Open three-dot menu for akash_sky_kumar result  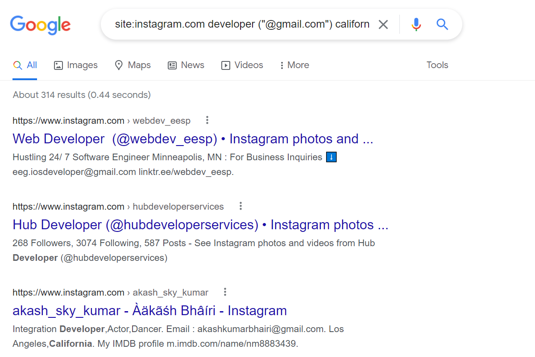[225, 292]
